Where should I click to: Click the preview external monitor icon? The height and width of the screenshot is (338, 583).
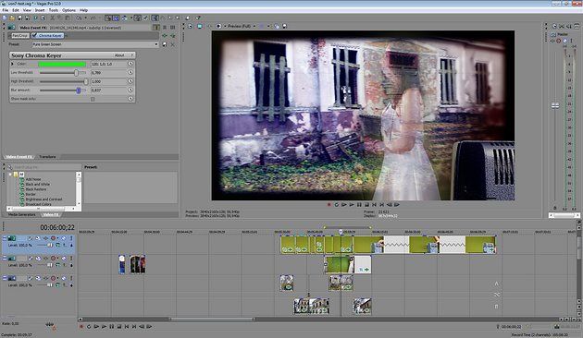[x=200, y=27]
